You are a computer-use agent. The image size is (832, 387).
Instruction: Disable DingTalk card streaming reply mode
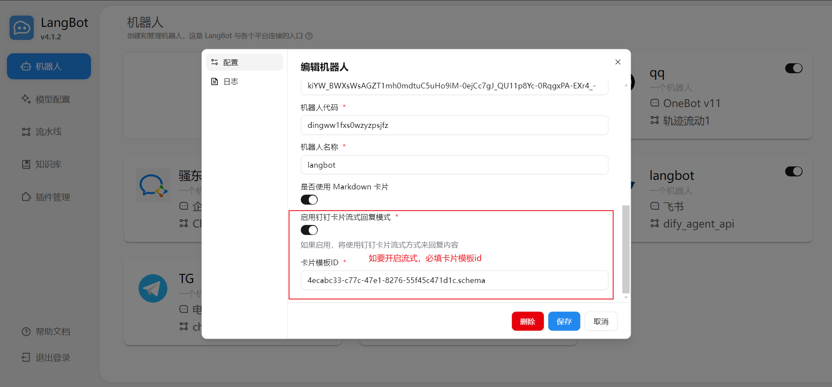tap(309, 230)
